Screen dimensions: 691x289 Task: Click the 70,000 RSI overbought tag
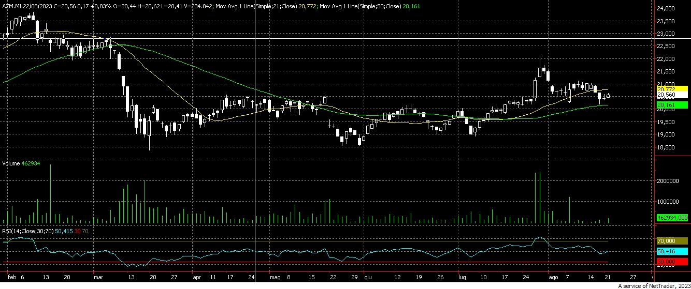coord(672,241)
